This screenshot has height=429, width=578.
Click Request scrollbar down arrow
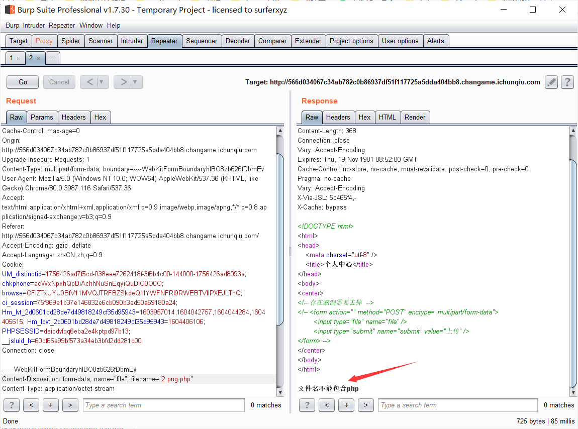[280, 392]
